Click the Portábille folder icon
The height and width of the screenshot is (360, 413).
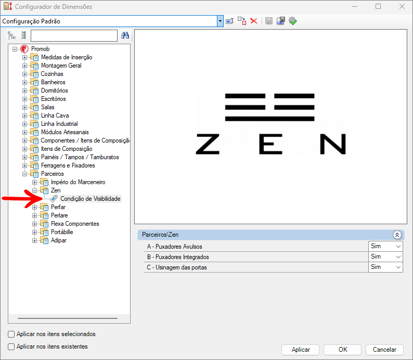(44, 232)
